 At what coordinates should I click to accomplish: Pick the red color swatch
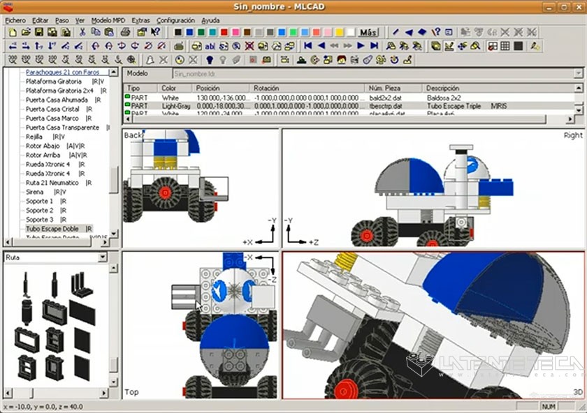(x=224, y=32)
